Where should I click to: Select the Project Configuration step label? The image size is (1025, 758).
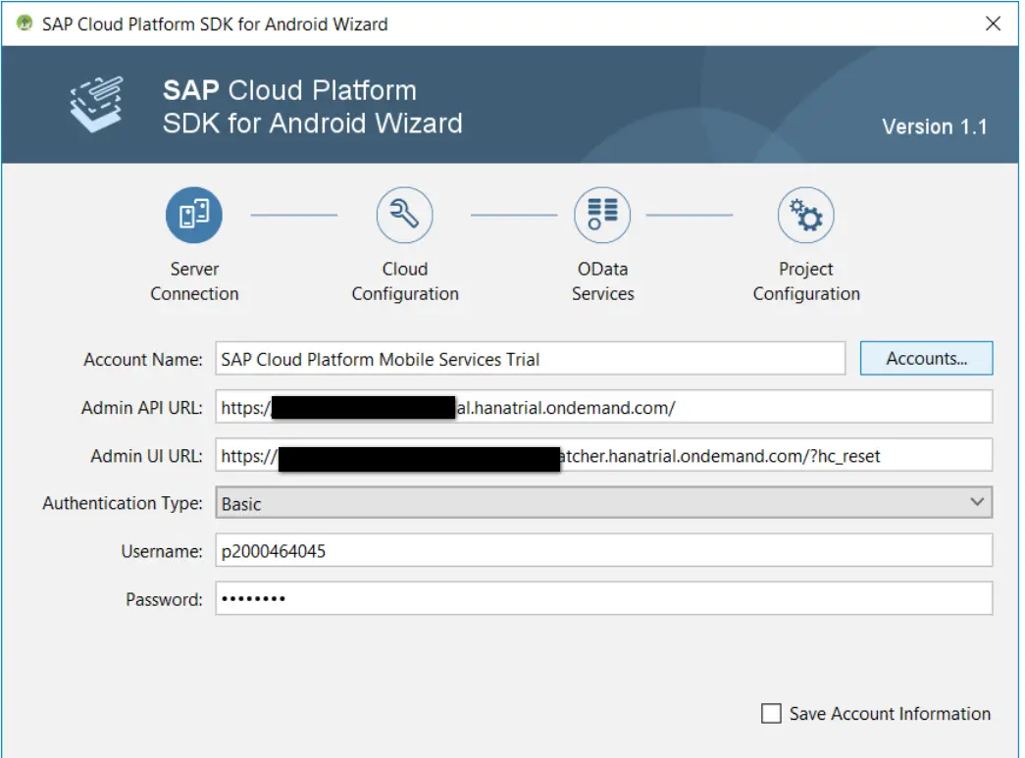click(x=806, y=281)
